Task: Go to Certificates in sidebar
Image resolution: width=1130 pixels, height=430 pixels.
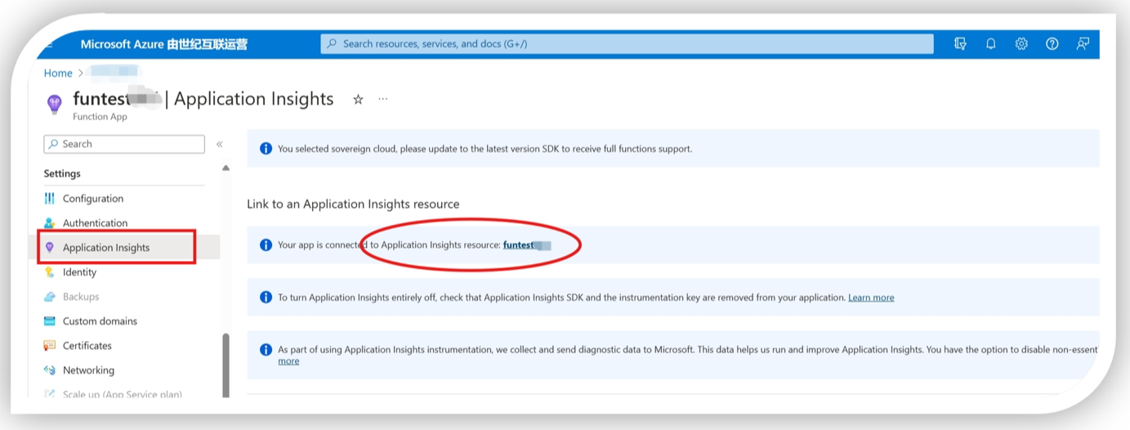Action: tap(87, 346)
